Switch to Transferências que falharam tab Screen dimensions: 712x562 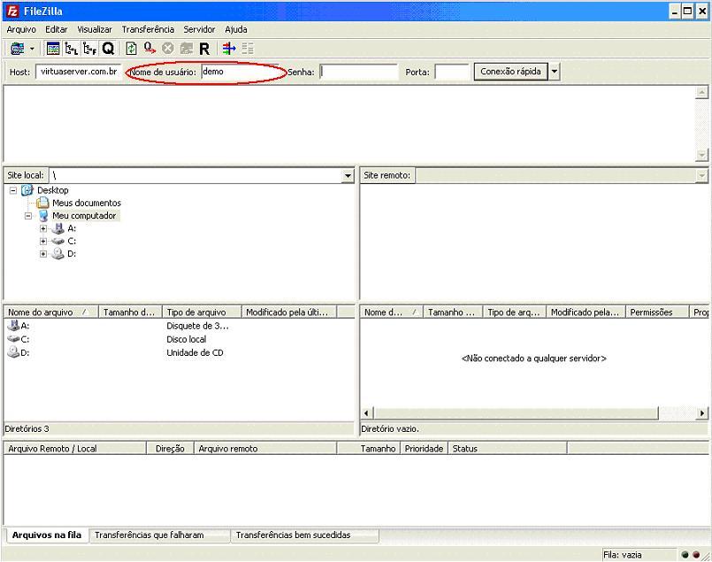tap(159, 535)
